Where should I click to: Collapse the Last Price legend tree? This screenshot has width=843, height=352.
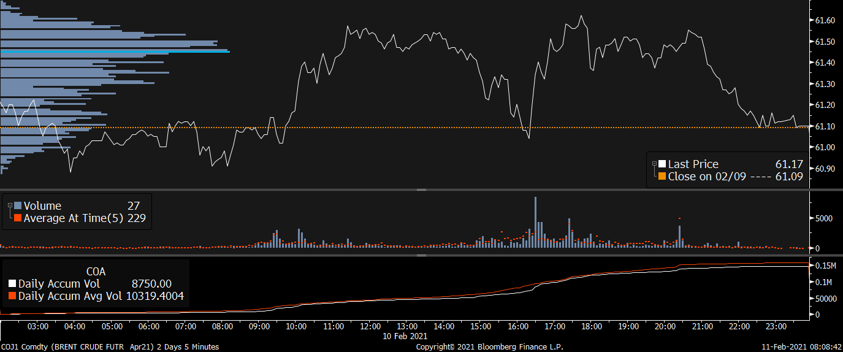(654, 164)
